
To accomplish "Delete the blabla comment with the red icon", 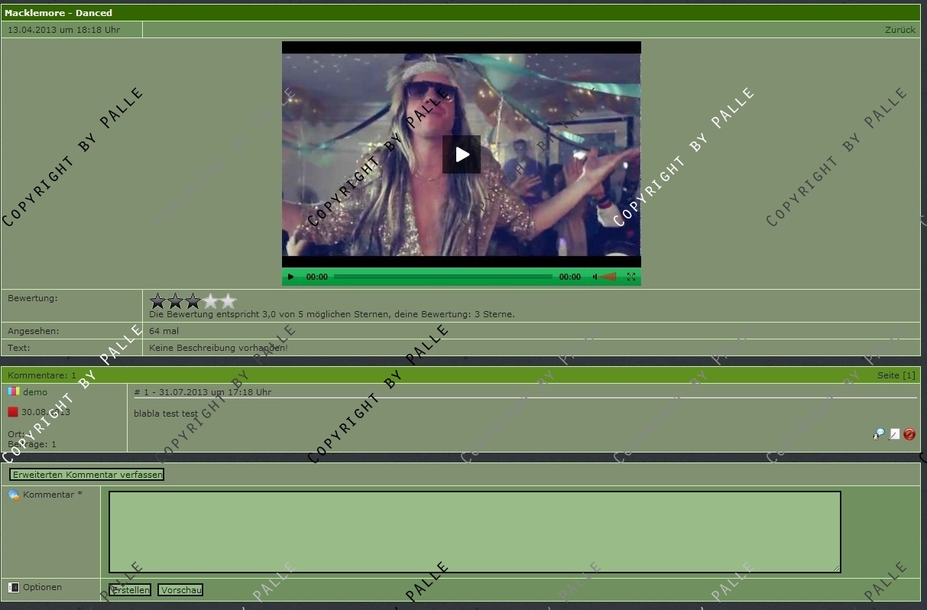I will coord(909,434).
